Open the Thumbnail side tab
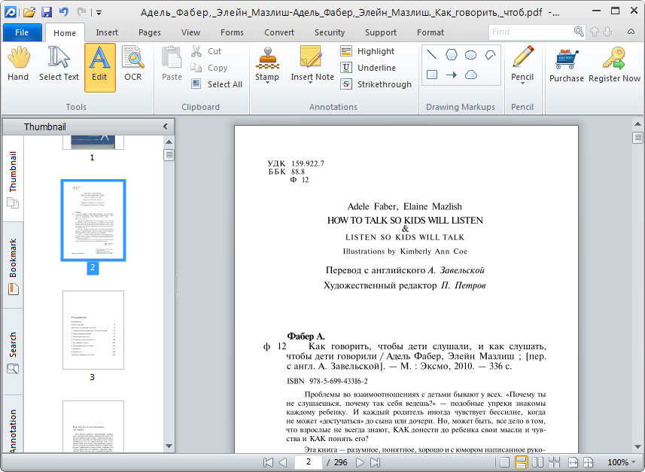The image size is (645, 472). pos(13,179)
